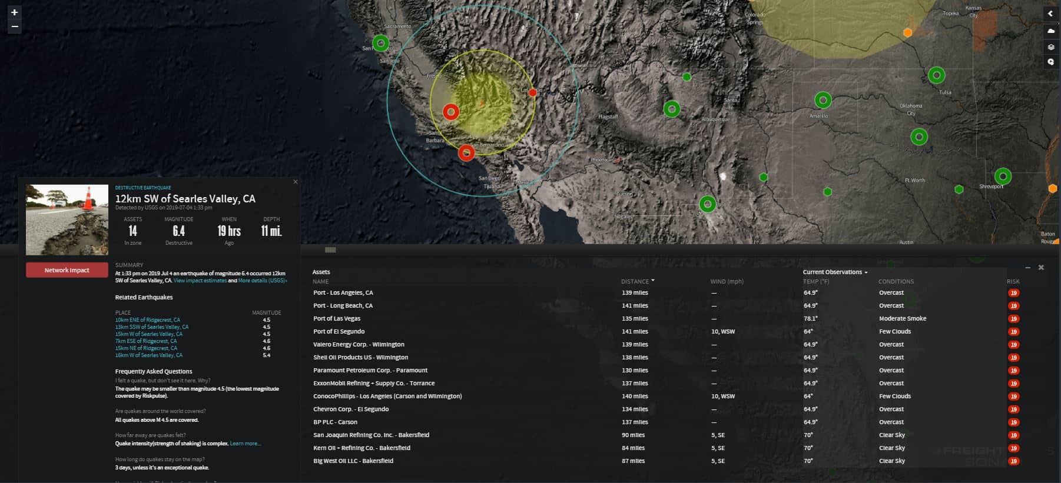Select the Port - Long Beach, CA asset row

(666, 306)
